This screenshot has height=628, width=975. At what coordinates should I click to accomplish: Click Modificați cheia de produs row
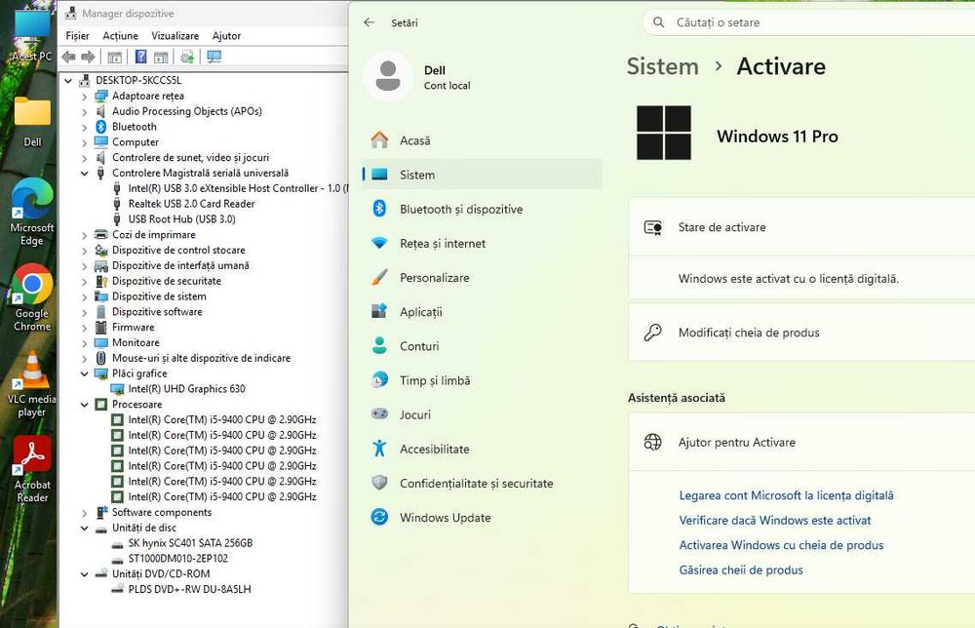click(801, 333)
